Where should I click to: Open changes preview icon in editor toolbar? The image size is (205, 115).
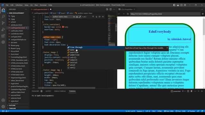click(x=107, y=9)
